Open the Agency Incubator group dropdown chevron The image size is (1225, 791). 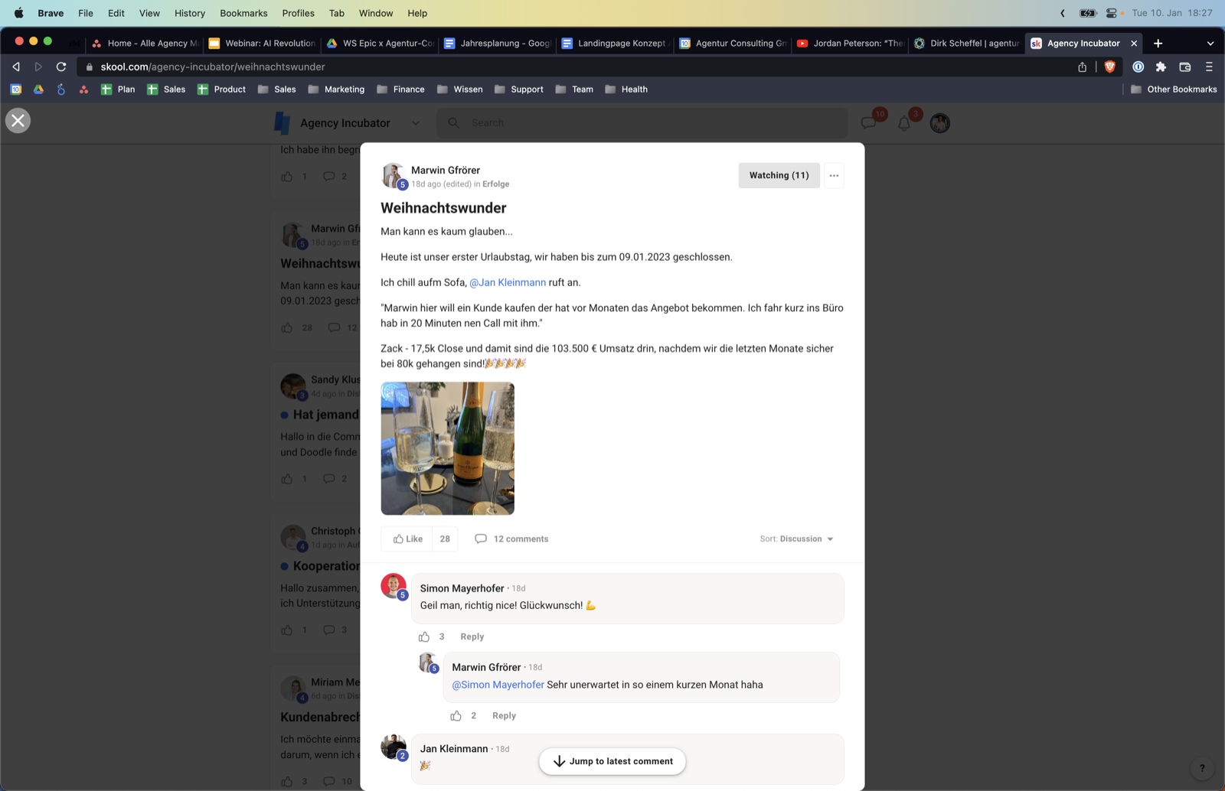point(416,122)
